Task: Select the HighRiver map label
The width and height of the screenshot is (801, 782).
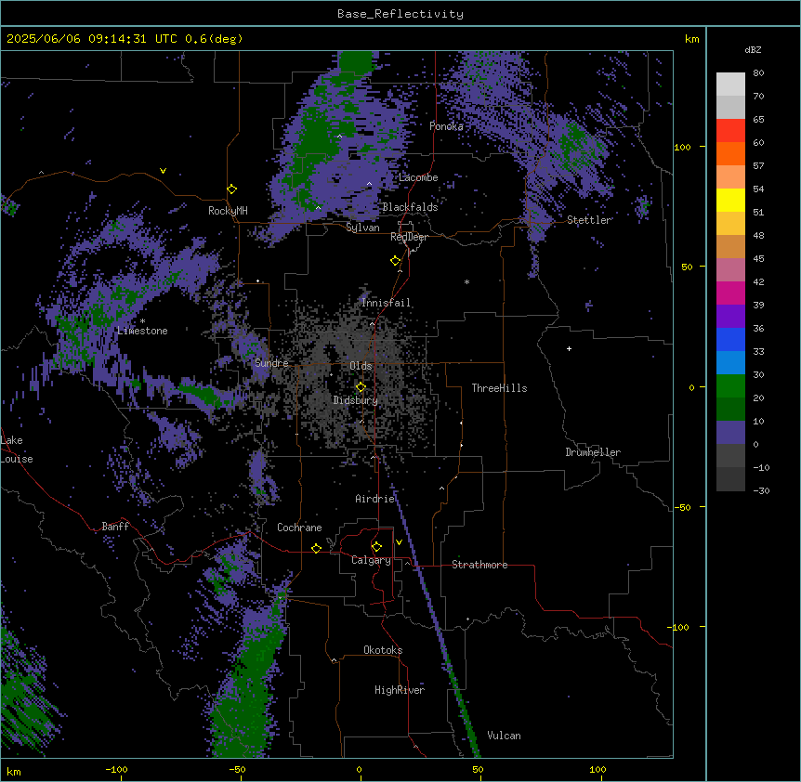Action: 400,690
